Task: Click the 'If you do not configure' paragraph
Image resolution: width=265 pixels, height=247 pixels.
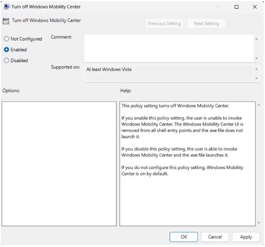Action: (182, 171)
